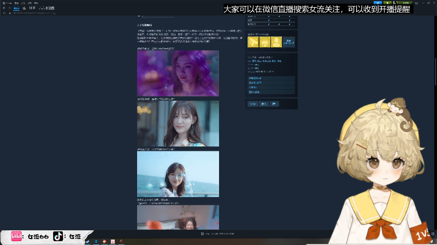Open the Community tab in Steam navigation
The height and width of the screenshot is (245, 437).
pos(32,8)
